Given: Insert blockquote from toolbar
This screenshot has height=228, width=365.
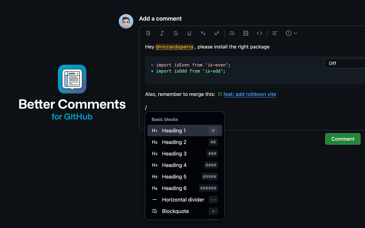Looking at the screenshot, I should (232, 33).
